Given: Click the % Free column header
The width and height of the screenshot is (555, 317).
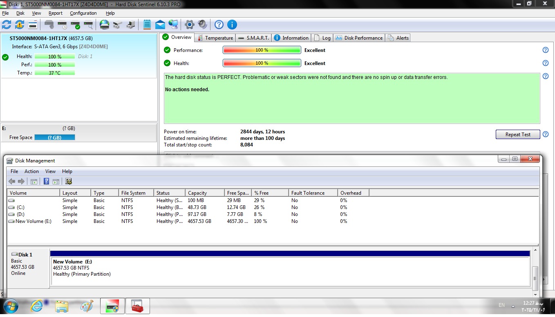Looking at the screenshot, I should tap(270, 193).
